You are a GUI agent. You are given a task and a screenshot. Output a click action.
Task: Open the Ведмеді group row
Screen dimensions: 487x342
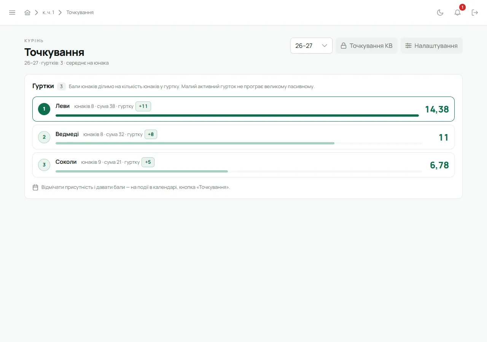point(243,137)
